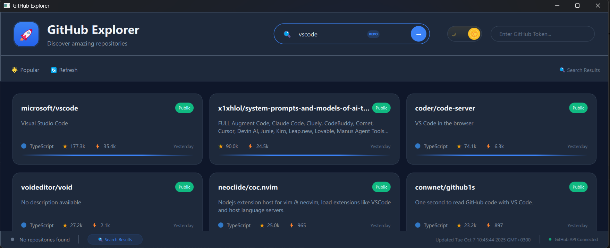Click star icon showing 27.2k

(x=65, y=225)
